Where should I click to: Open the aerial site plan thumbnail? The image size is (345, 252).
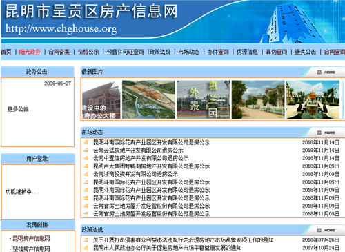148,99
